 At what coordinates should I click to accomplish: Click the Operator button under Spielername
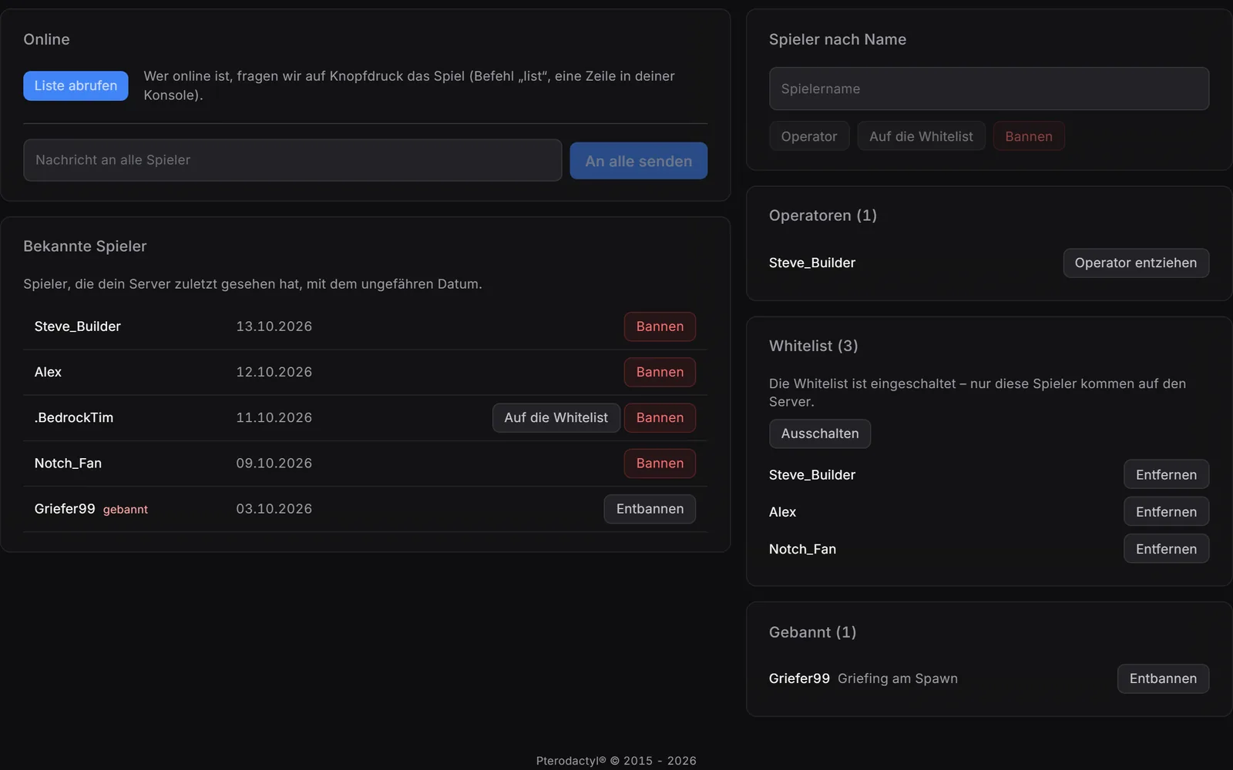click(x=808, y=136)
